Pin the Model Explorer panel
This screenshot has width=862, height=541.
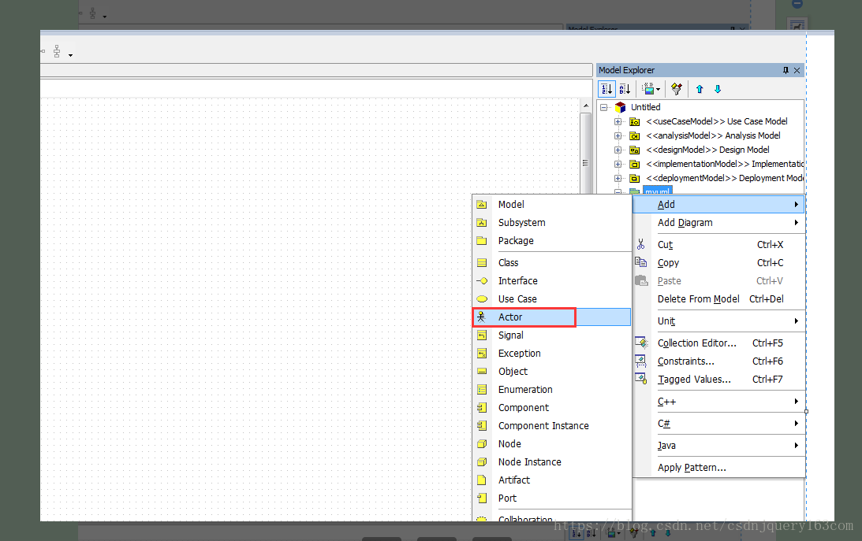(x=786, y=70)
